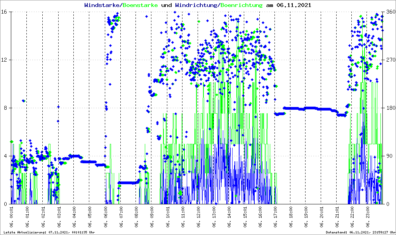
Task: Click the '06. 00:01' time axis label
Action: [x=11, y=217]
